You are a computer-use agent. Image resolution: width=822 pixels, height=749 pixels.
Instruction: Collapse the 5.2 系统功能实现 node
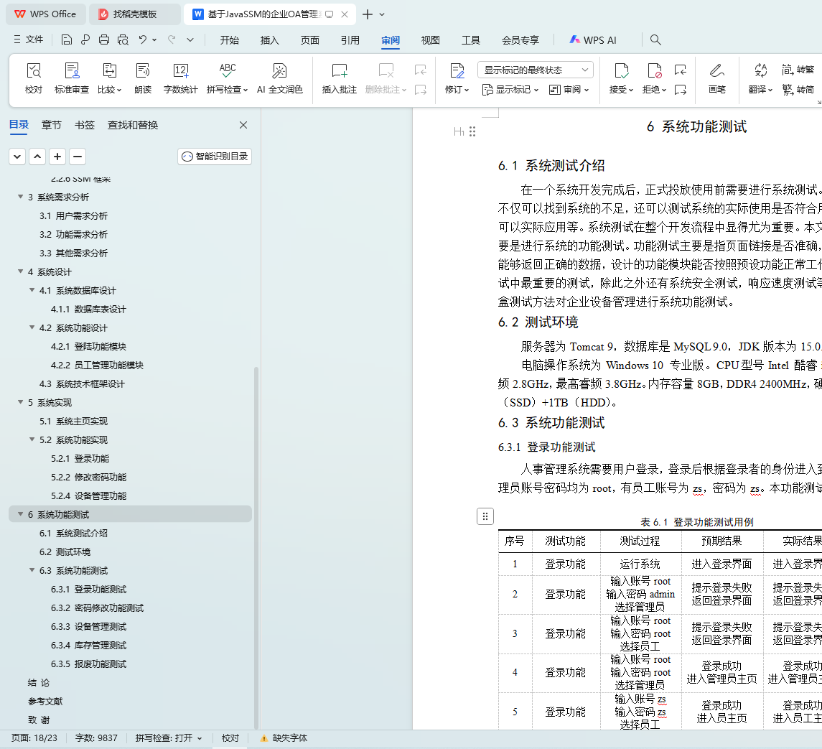pos(32,439)
